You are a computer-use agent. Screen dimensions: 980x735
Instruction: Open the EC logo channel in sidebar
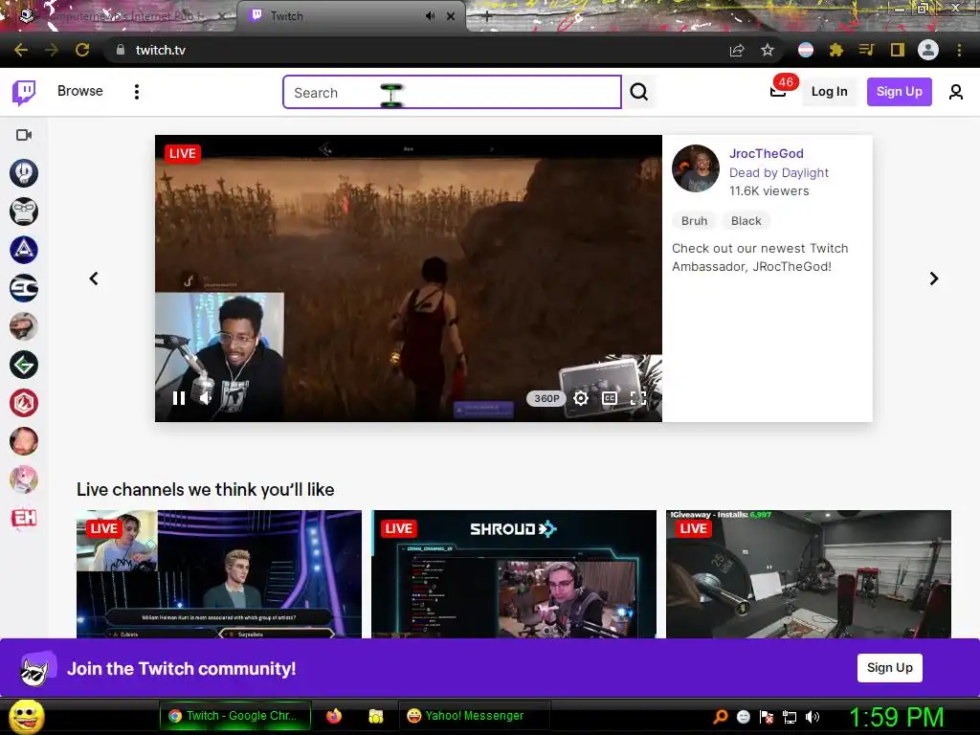point(24,288)
